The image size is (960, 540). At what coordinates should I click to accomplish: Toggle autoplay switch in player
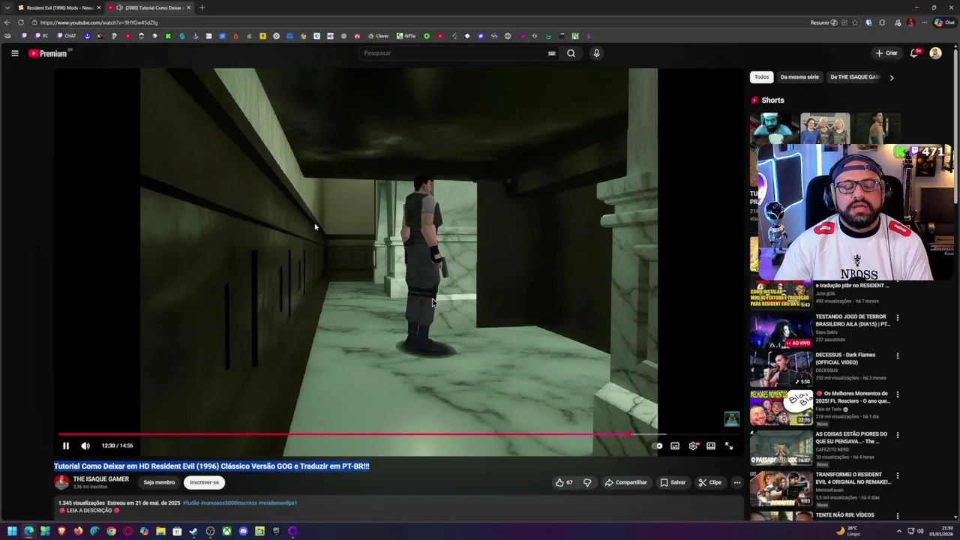pyautogui.click(x=658, y=445)
